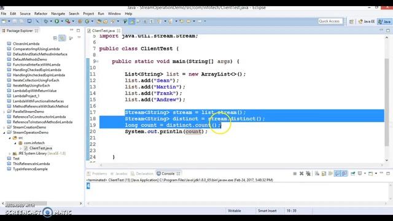Expand the ParallelStreamDemo project
This screenshot has width=393, height=221.
(x=4, y=112)
